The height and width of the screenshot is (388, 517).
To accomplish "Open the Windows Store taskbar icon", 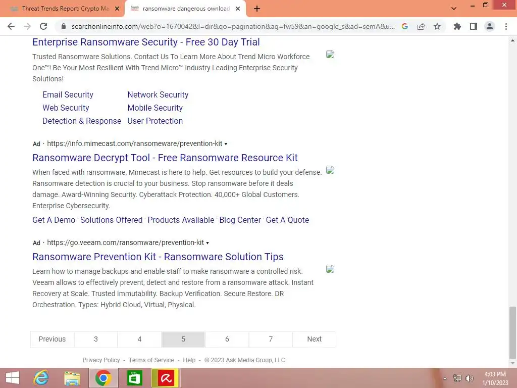I will click(134, 378).
